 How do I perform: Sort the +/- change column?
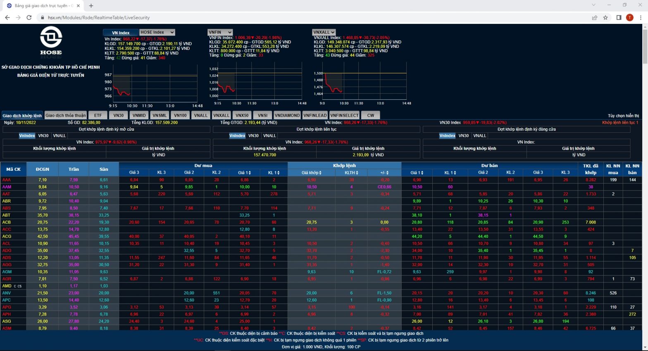tap(384, 172)
